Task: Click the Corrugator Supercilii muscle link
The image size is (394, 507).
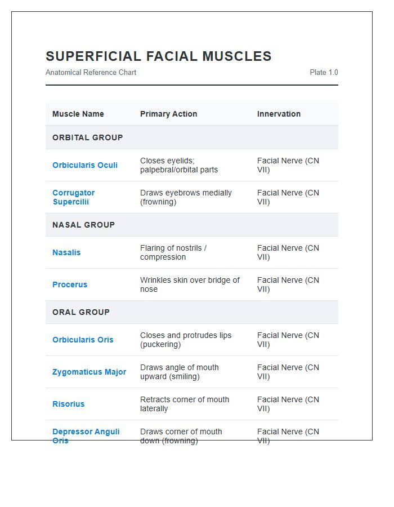Action: pyautogui.click(x=74, y=197)
